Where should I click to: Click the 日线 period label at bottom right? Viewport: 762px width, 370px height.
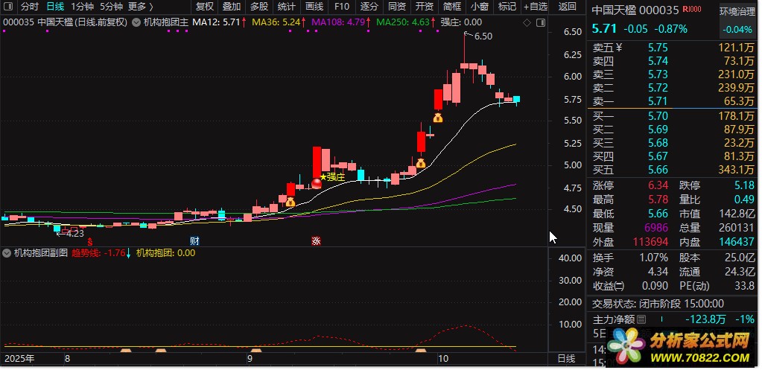[x=565, y=360]
